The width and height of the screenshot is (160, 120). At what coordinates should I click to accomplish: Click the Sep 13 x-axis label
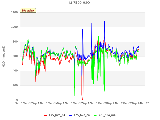[x=45, y=103]
